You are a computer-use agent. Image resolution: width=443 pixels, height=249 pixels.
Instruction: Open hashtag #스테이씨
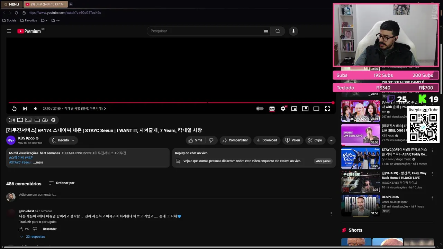(16, 158)
